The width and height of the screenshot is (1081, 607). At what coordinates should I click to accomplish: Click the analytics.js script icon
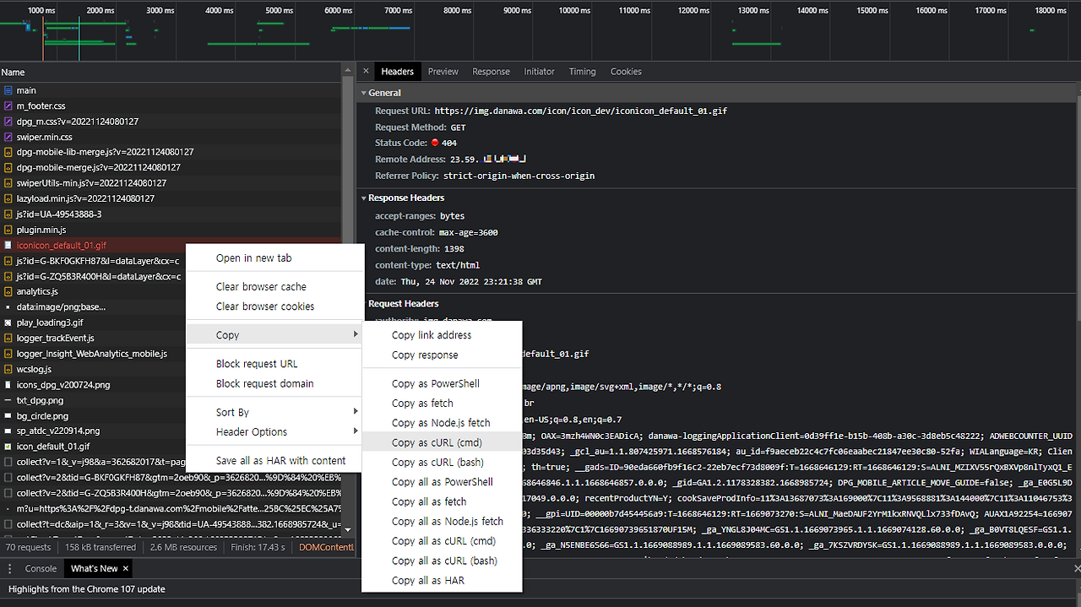pyautogui.click(x=8, y=291)
